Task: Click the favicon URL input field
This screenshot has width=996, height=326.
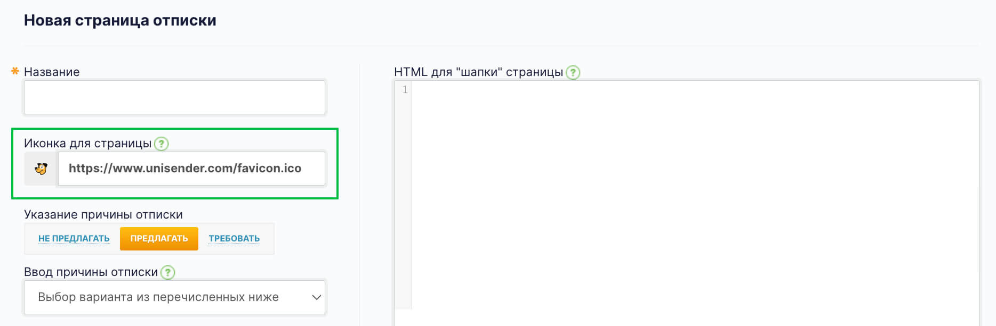Action: click(x=191, y=169)
